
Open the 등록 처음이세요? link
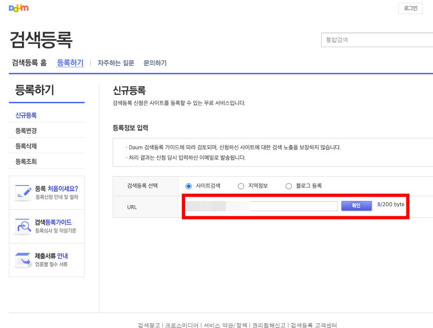point(57,189)
